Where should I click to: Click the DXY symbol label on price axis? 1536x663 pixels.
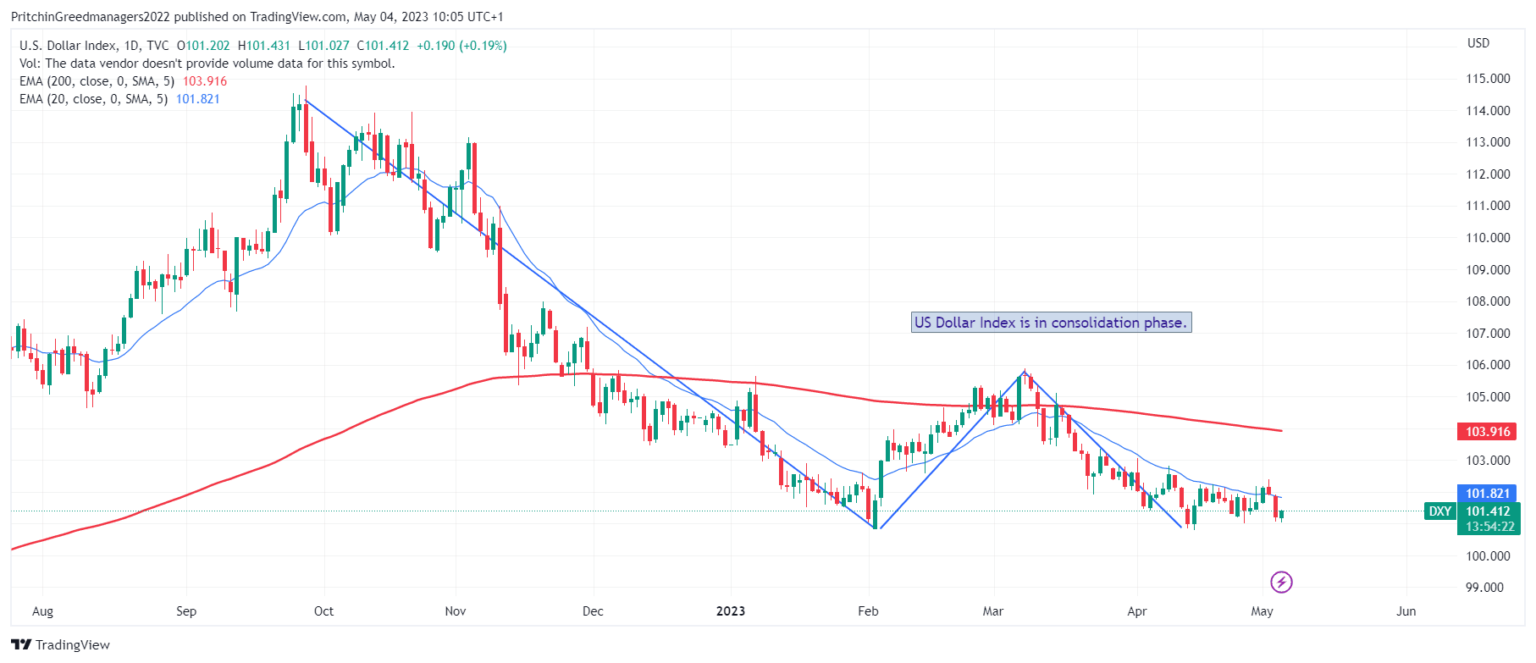tap(1439, 511)
